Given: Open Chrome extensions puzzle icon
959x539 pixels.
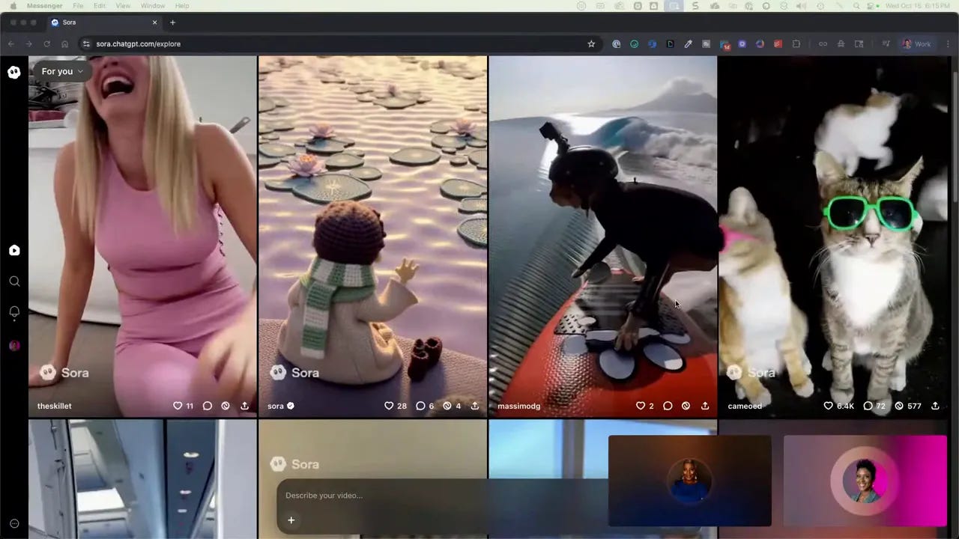Looking at the screenshot, I should click(x=796, y=43).
